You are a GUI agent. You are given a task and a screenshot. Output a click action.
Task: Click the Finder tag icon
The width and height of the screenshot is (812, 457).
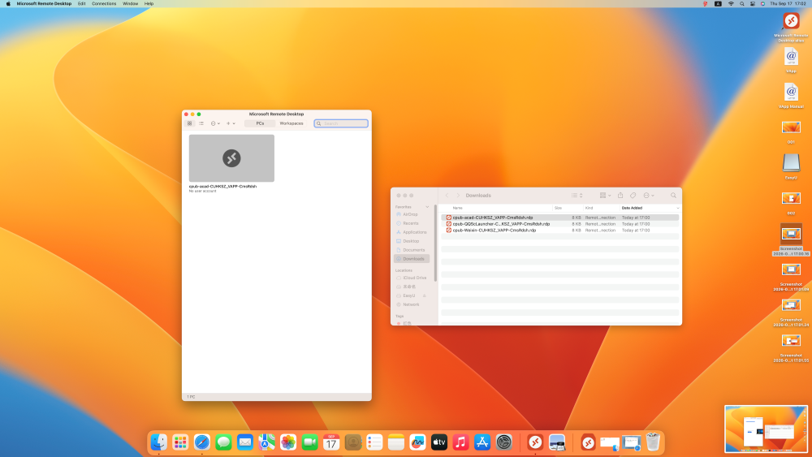(633, 195)
